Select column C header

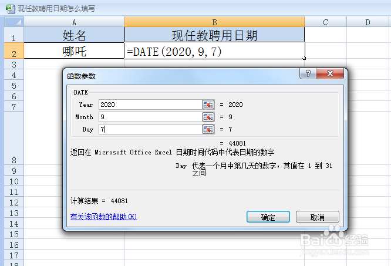pos(325,22)
